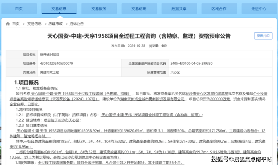Click the 页面打印 print button
Viewport: 278px width, 165px height.
(263, 36)
